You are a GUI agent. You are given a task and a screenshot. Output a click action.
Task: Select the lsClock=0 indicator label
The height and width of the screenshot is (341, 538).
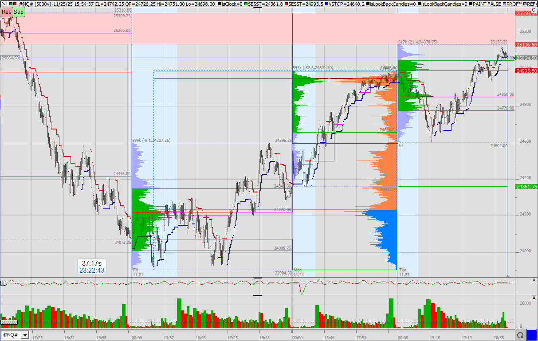pos(231,4)
